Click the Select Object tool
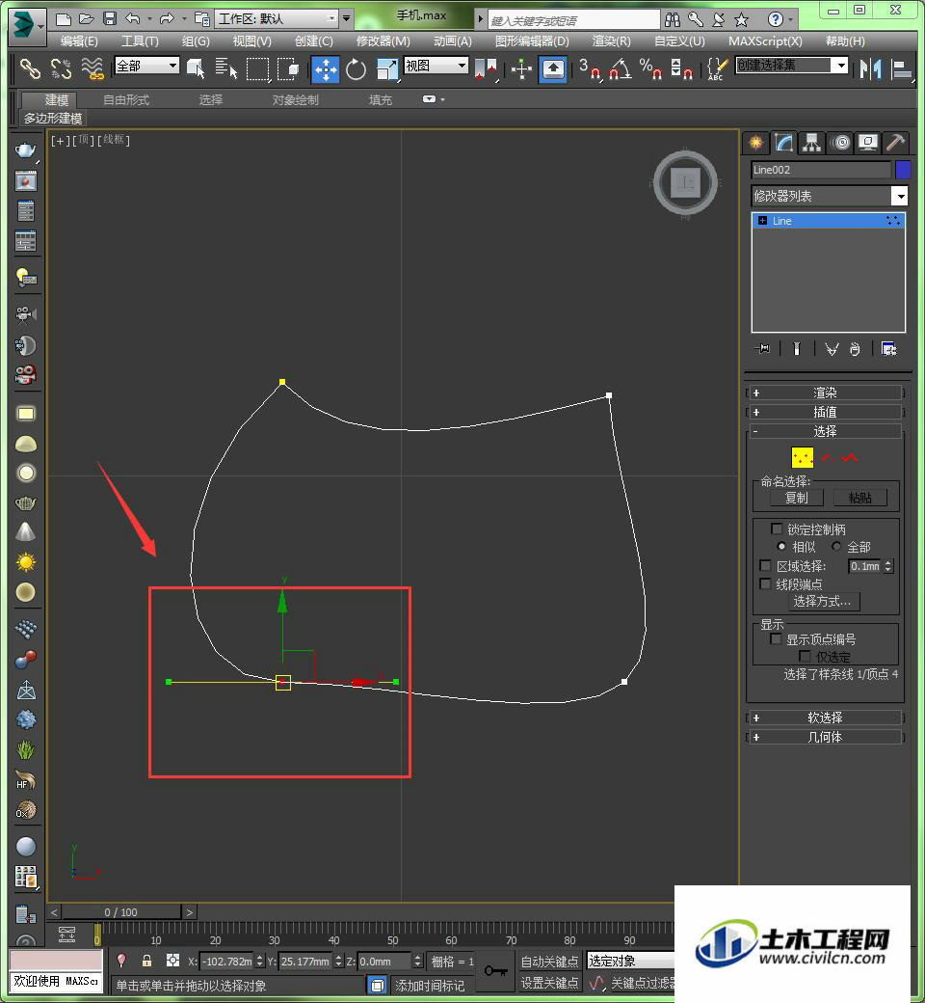Viewport: 925px width, 1003px height. (x=196, y=68)
